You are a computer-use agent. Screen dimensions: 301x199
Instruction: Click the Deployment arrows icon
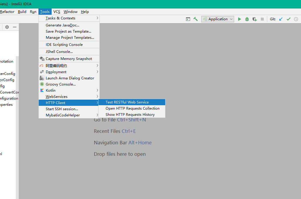point(42,72)
